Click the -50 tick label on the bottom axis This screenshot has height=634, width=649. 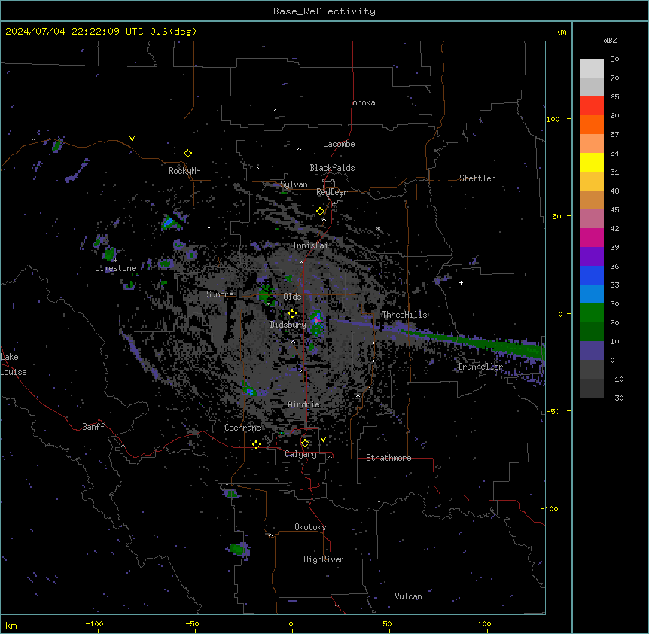click(192, 623)
